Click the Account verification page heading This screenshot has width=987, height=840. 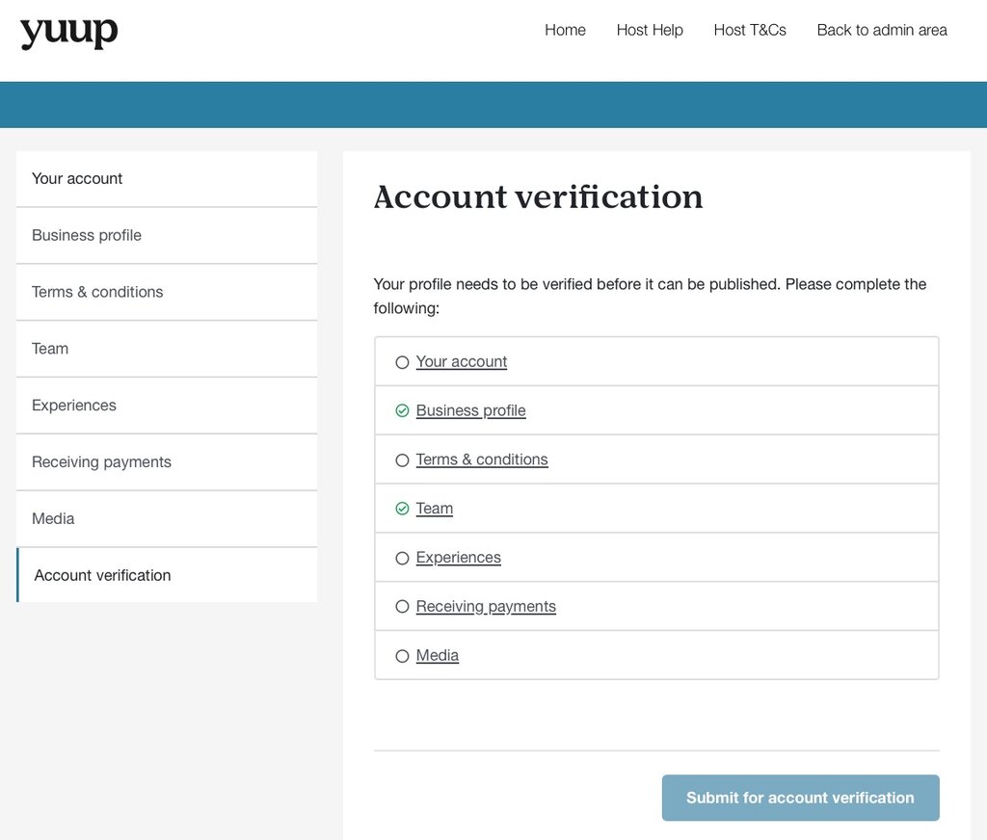(x=538, y=197)
